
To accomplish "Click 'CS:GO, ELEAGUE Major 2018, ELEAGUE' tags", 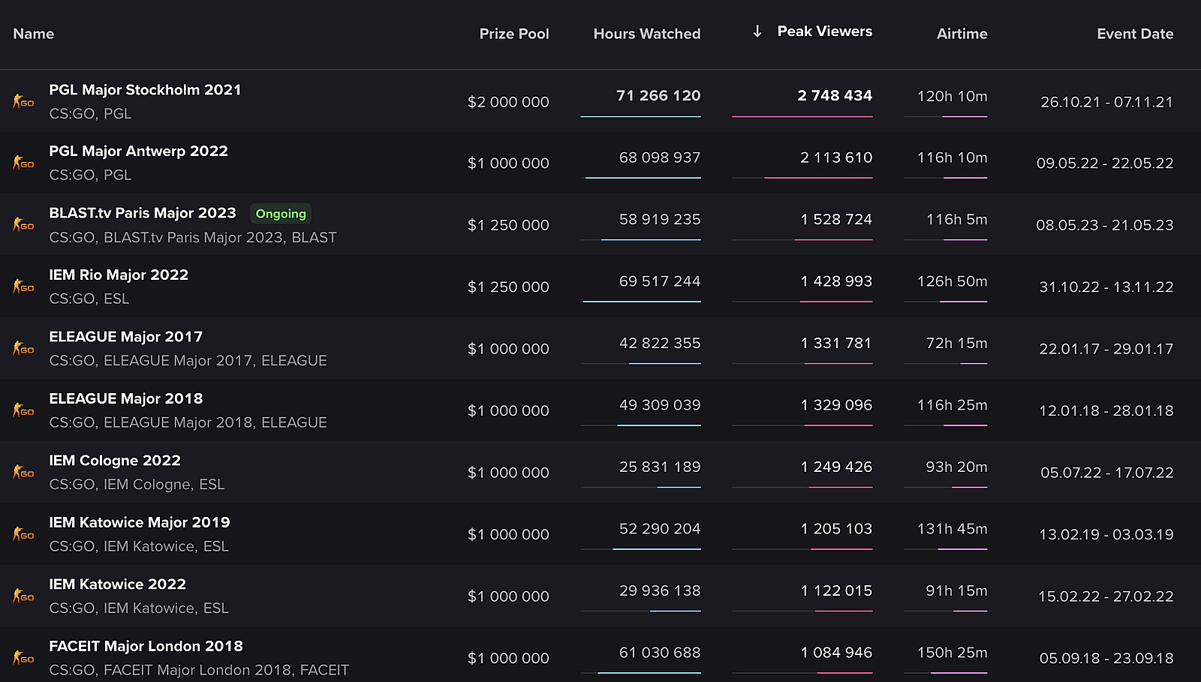I will click(188, 423).
